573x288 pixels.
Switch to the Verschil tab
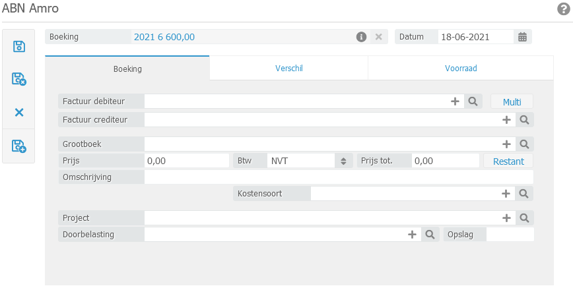288,69
